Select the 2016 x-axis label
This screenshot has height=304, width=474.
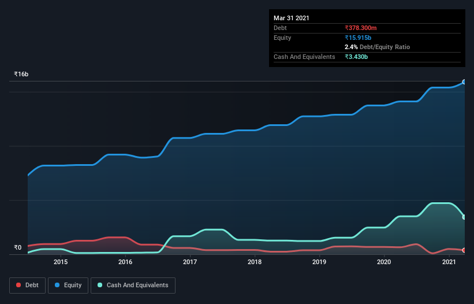click(x=125, y=262)
